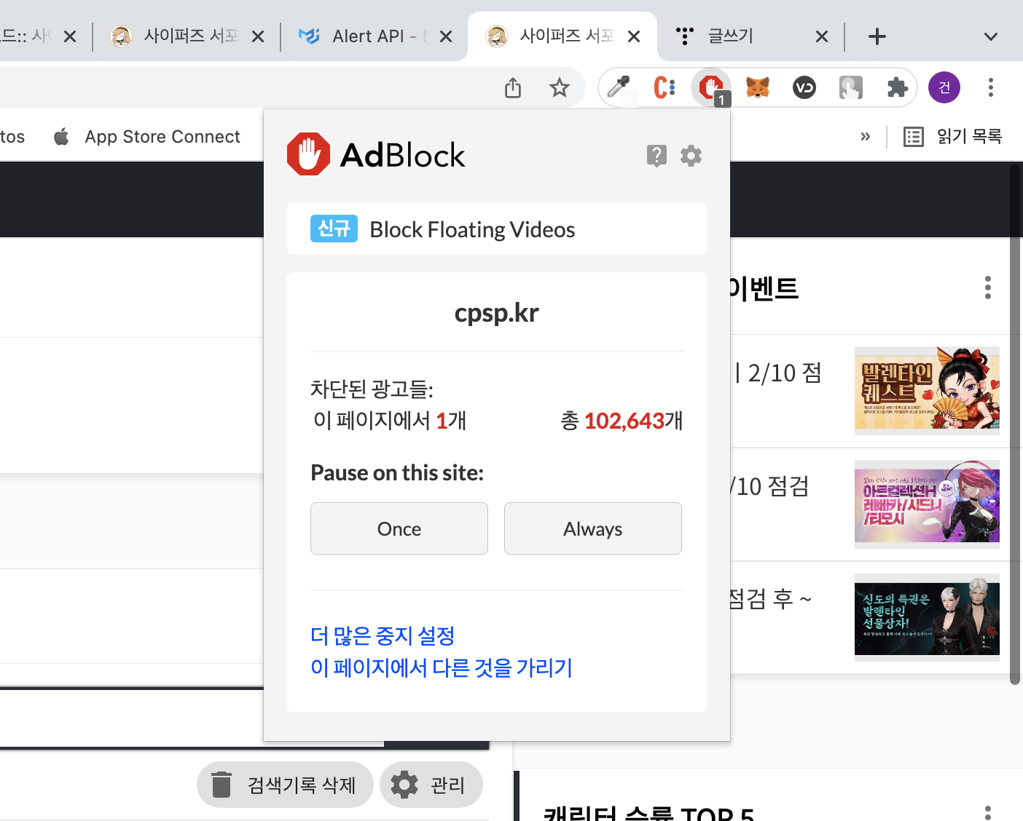The width and height of the screenshot is (1023, 821).
Task: Expand hidden bookmarks with double chevron
Action: click(x=865, y=136)
